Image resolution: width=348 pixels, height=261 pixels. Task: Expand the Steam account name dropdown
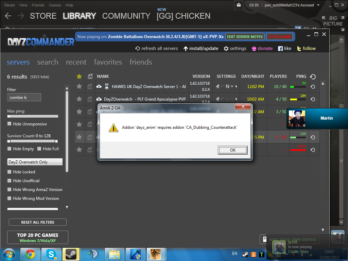point(318,5)
